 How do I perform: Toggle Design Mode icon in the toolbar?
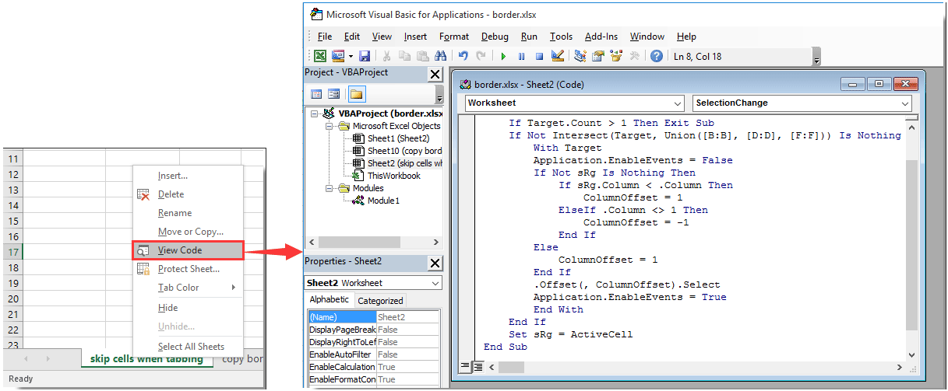pyautogui.click(x=557, y=56)
